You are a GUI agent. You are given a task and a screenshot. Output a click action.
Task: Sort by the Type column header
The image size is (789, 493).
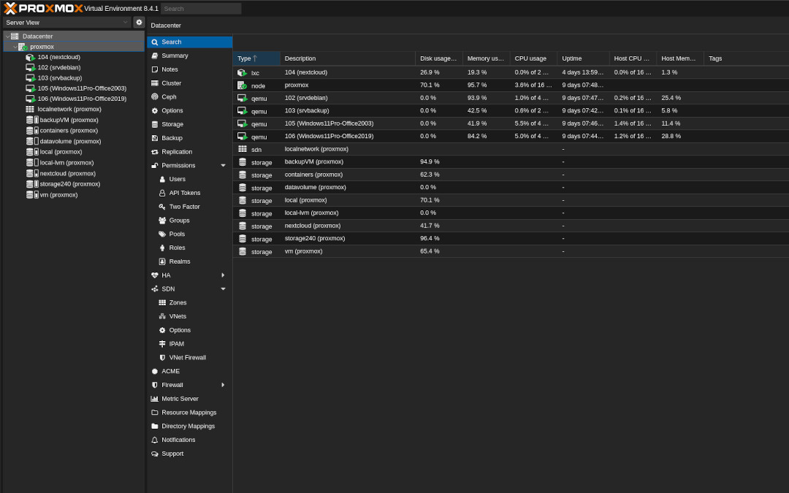[x=256, y=58]
